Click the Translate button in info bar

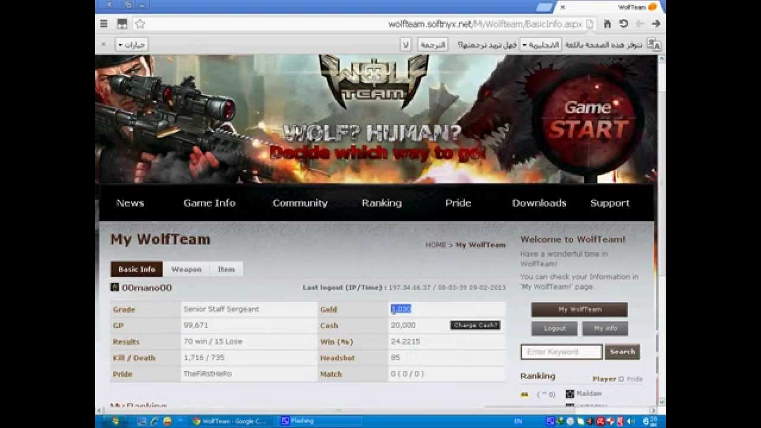click(432, 45)
